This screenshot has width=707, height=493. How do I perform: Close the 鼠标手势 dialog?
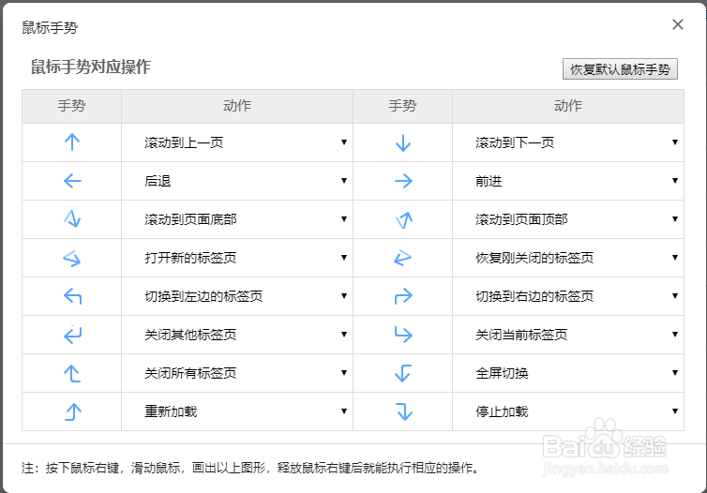[x=678, y=25]
